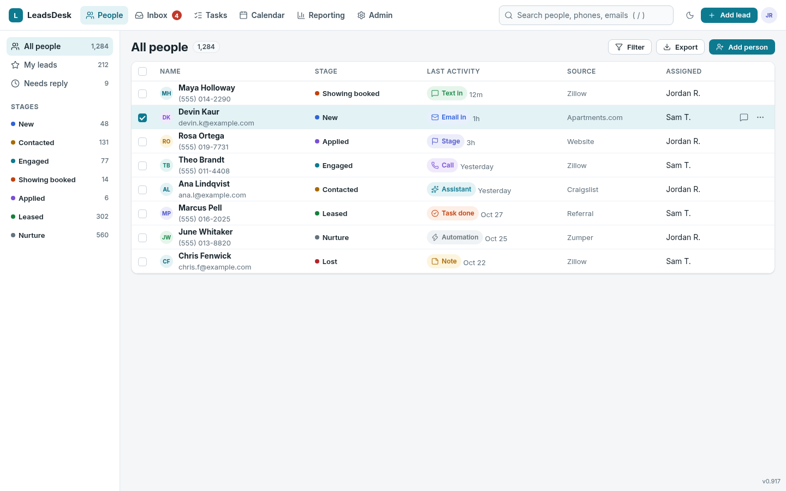Click Rosa Ortega's RO avatar
786x491 pixels.
(166, 141)
